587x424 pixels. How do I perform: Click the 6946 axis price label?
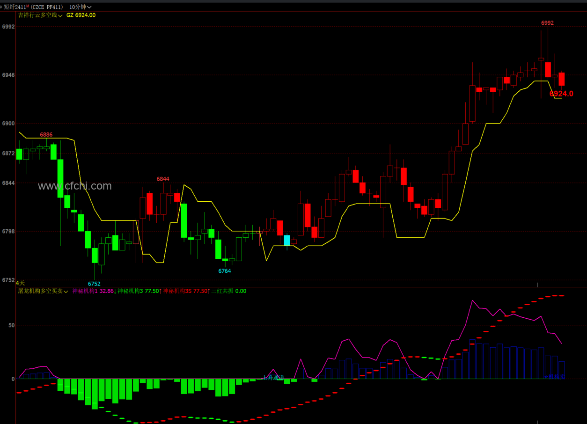(x=8, y=75)
